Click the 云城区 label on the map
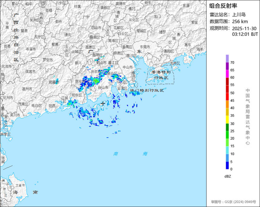This screenshot has height=207, width=260. tap(77, 52)
